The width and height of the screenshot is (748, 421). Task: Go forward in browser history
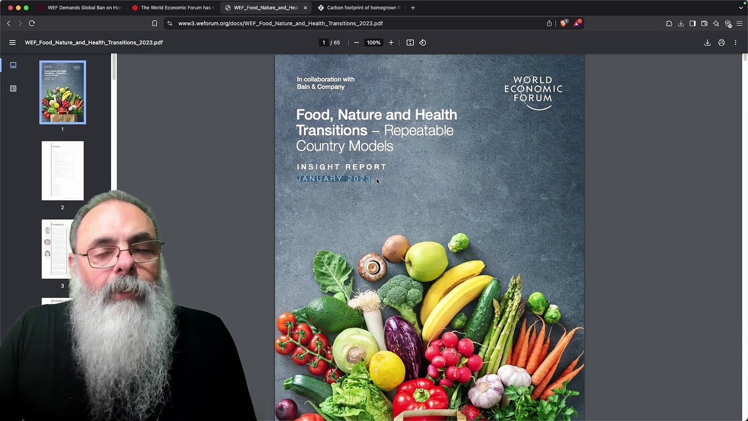(x=20, y=23)
